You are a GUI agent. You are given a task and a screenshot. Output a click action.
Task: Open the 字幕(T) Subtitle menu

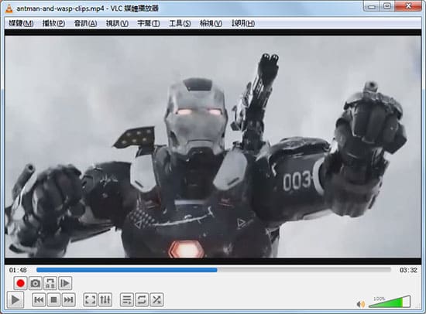point(149,23)
